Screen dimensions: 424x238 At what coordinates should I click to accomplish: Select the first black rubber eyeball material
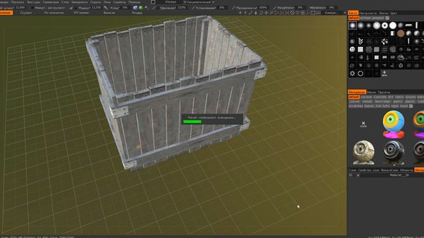tap(394, 153)
